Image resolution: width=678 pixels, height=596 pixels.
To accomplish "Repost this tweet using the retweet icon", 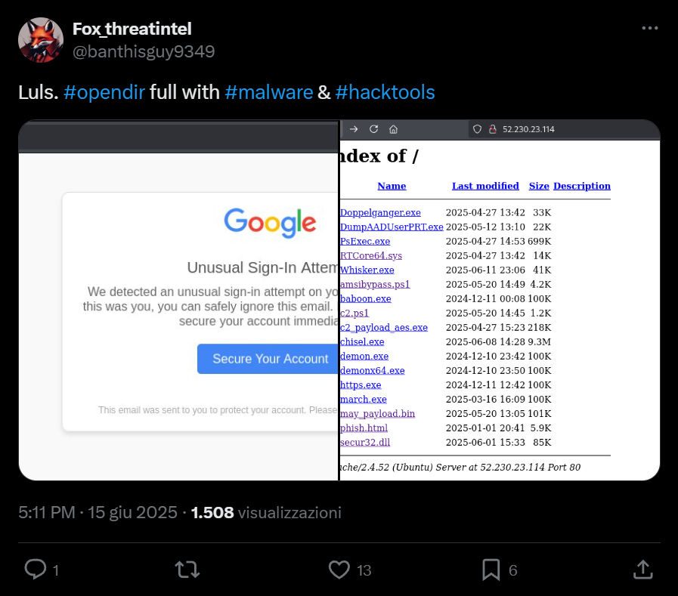I will [x=187, y=569].
